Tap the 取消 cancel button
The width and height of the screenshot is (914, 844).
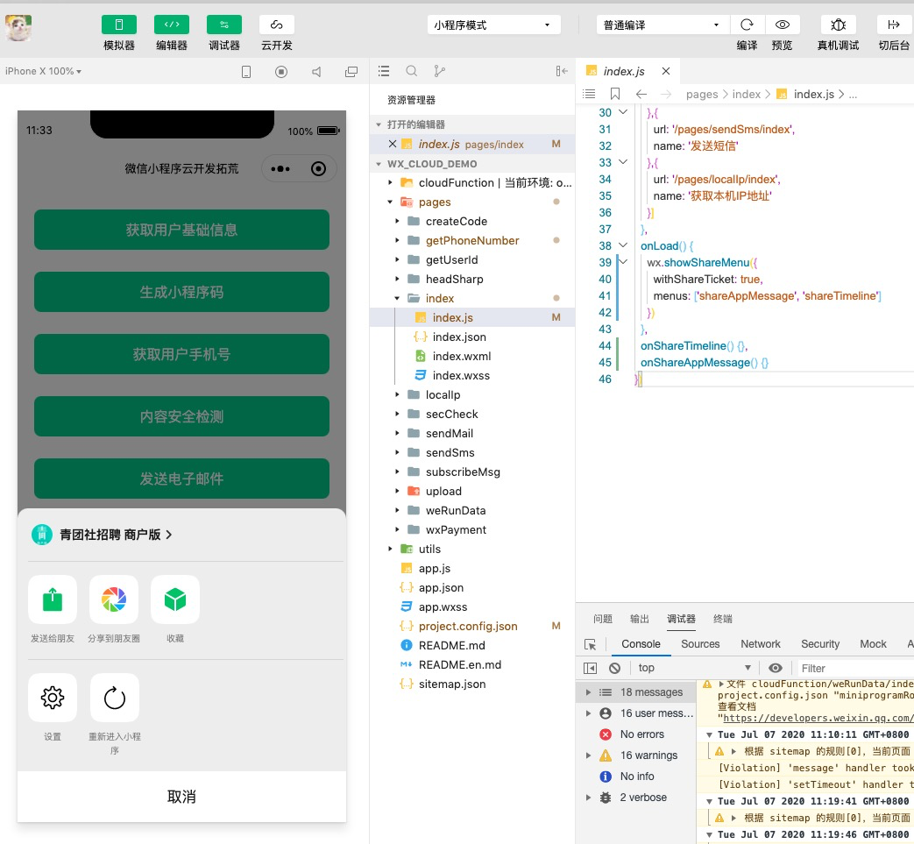point(182,797)
